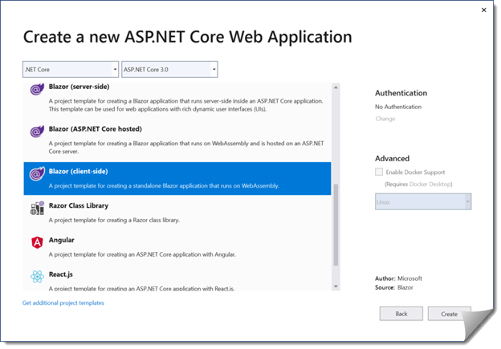Open the ASP.NET Core 3.0 version dropdown

click(169, 69)
